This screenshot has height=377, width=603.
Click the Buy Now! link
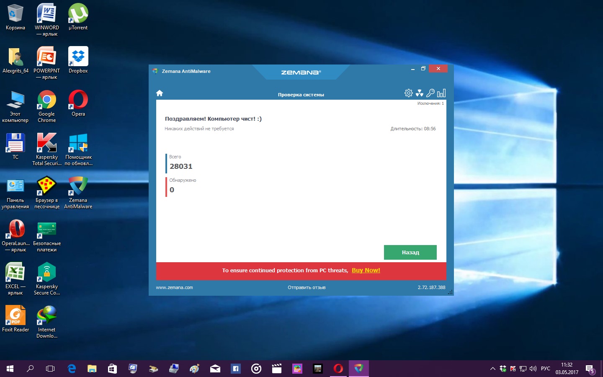tap(366, 270)
